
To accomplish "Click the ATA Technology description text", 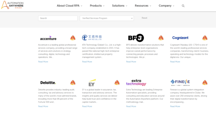I will tap(102, 51).
